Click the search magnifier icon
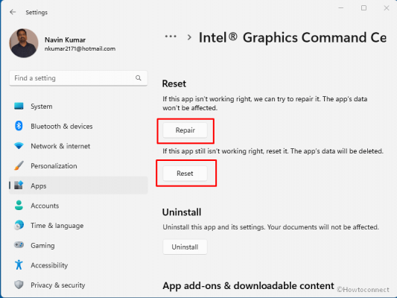The height and width of the screenshot is (298, 397). click(x=139, y=78)
